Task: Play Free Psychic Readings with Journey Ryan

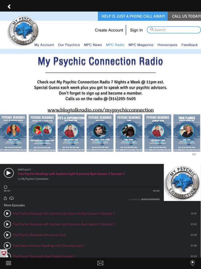Action: pyautogui.click(x=7, y=235)
